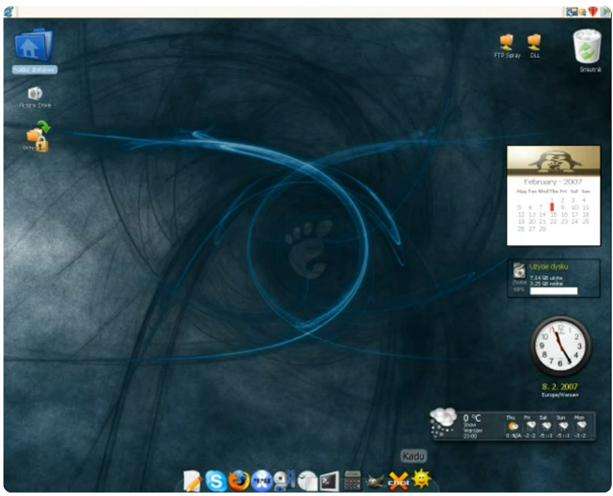Click the '0 °C' temperature reading

(472, 418)
